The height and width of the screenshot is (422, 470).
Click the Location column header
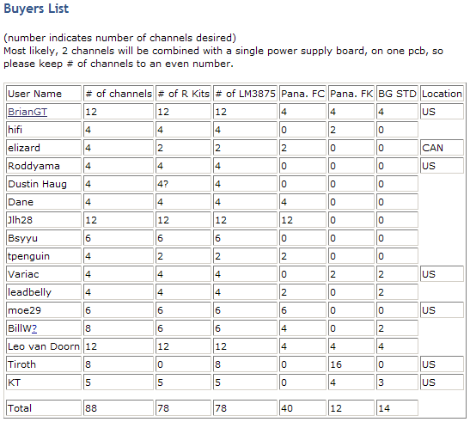tap(442, 94)
